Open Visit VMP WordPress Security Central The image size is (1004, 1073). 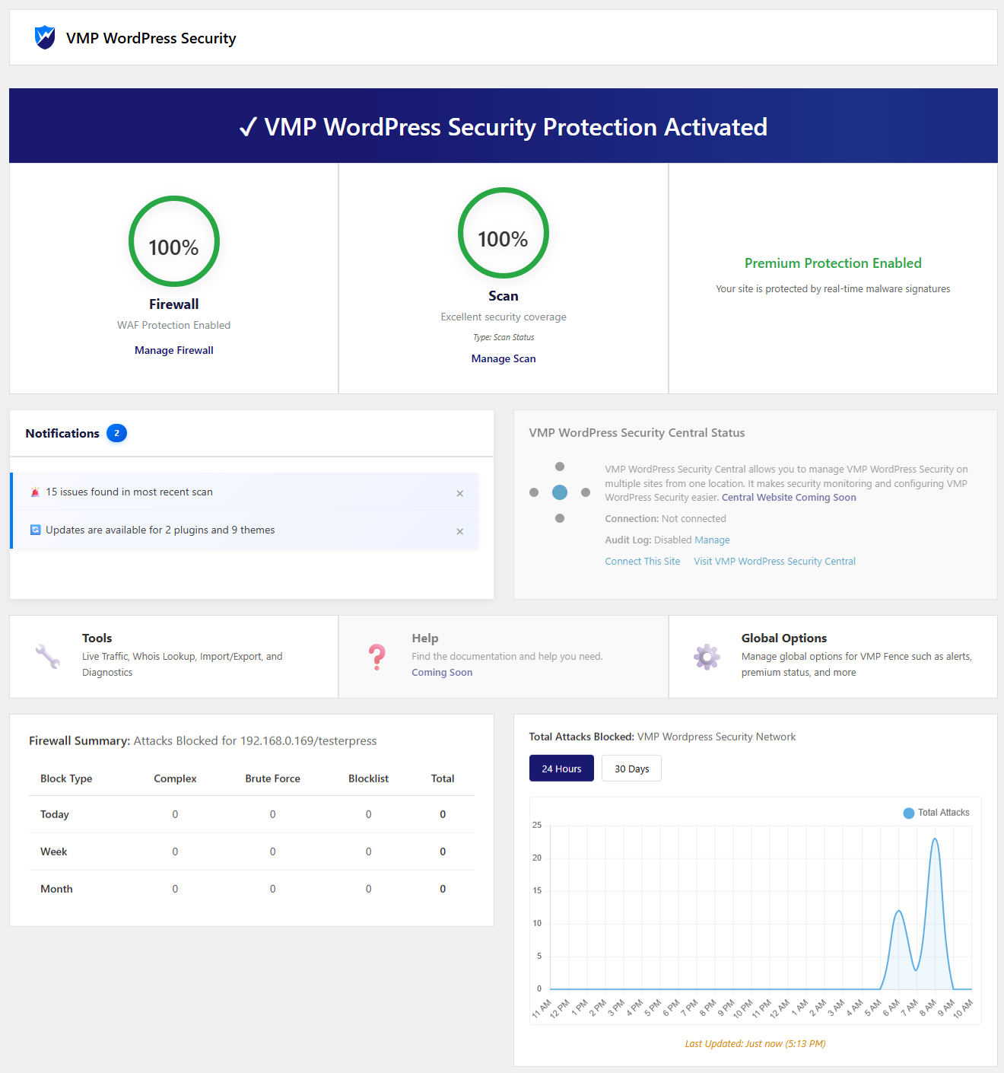774,561
